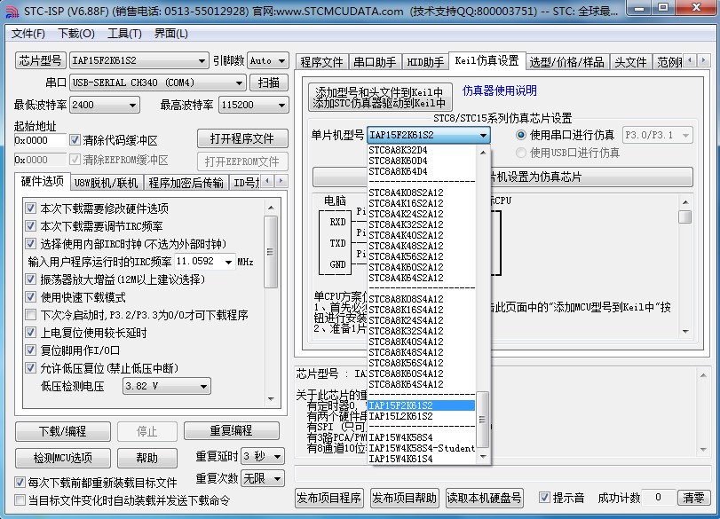Click left tab-scroll arrow of top tab strip
Screen dimensions: 720x519
coord(690,60)
